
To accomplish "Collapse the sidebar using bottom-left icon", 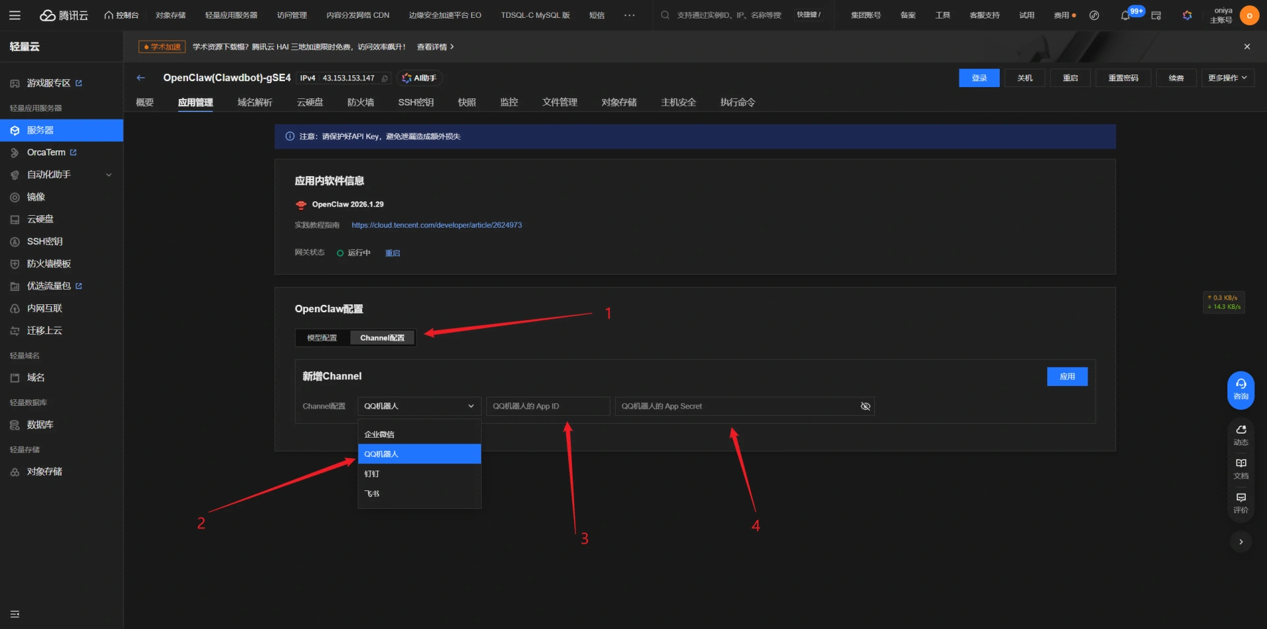I will click(x=15, y=614).
